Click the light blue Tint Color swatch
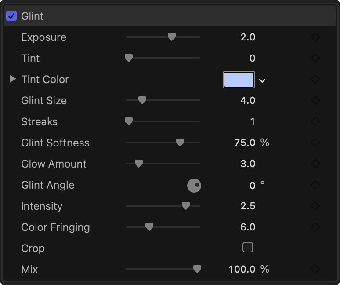This screenshot has height=285, width=340. pos(239,80)
